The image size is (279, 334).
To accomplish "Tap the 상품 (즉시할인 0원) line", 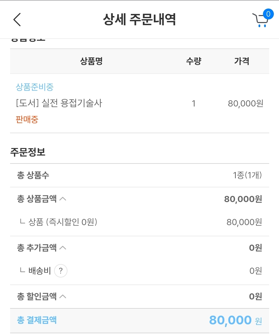I will point(63,222).
